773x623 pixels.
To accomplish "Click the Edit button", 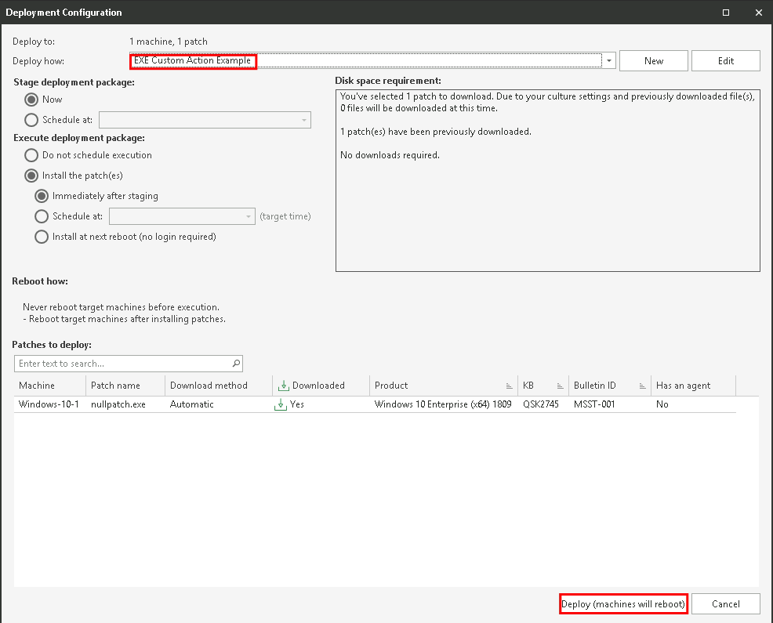I will coord(725,60).
